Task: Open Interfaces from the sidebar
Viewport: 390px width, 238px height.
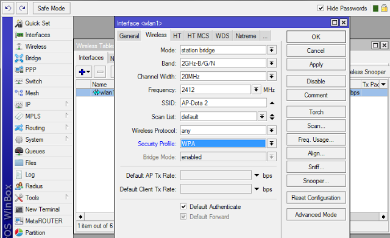Action: pos(43,35)
